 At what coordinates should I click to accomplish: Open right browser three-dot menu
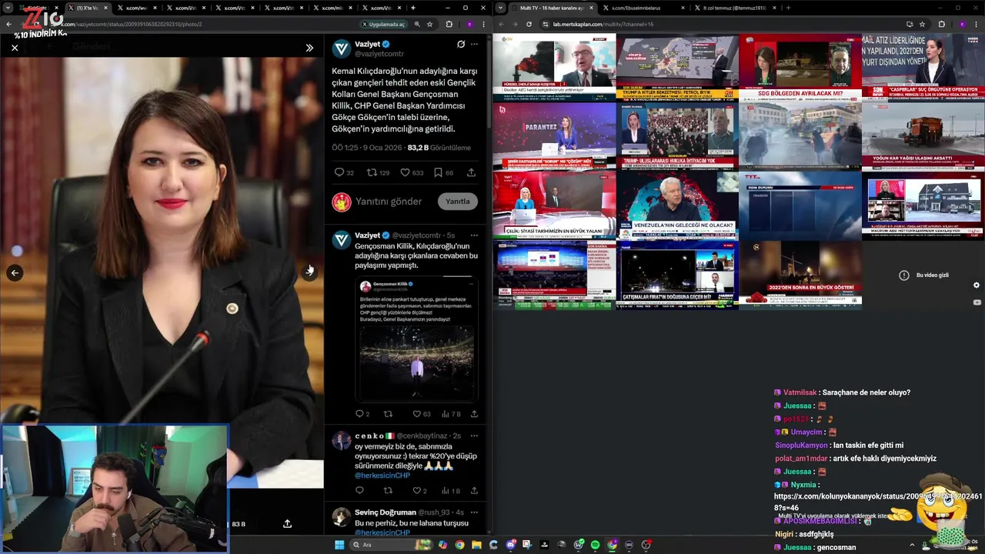[x=976, y=24]
